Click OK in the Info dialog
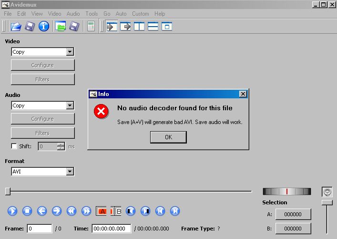This screenshot has width=337, height=239. click(168, 137)
